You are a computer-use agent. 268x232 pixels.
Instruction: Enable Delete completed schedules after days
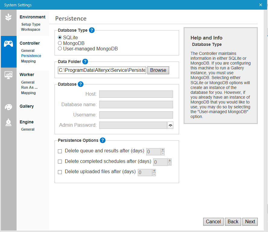[60, 162]
